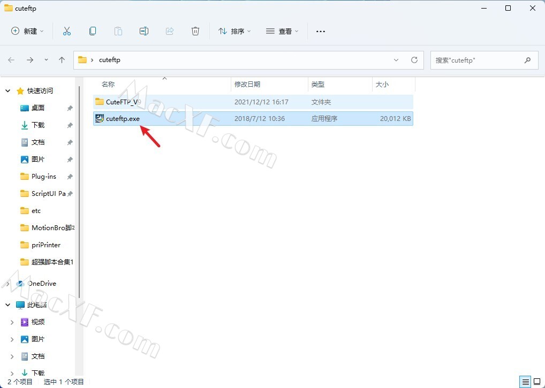Open the 查看 (View) dropdown
The image size is (545, 388).
[282, 31]
